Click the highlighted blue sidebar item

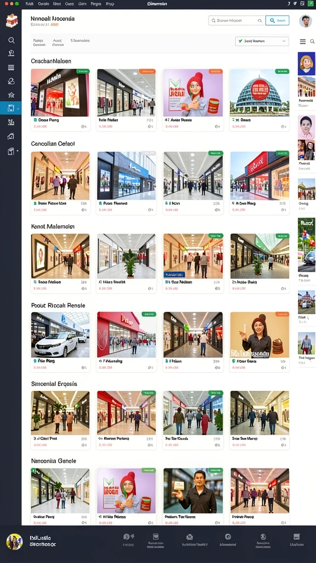coord(11,108)
